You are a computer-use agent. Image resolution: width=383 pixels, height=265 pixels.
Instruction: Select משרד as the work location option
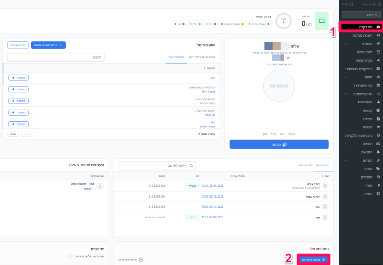[292, 134]
